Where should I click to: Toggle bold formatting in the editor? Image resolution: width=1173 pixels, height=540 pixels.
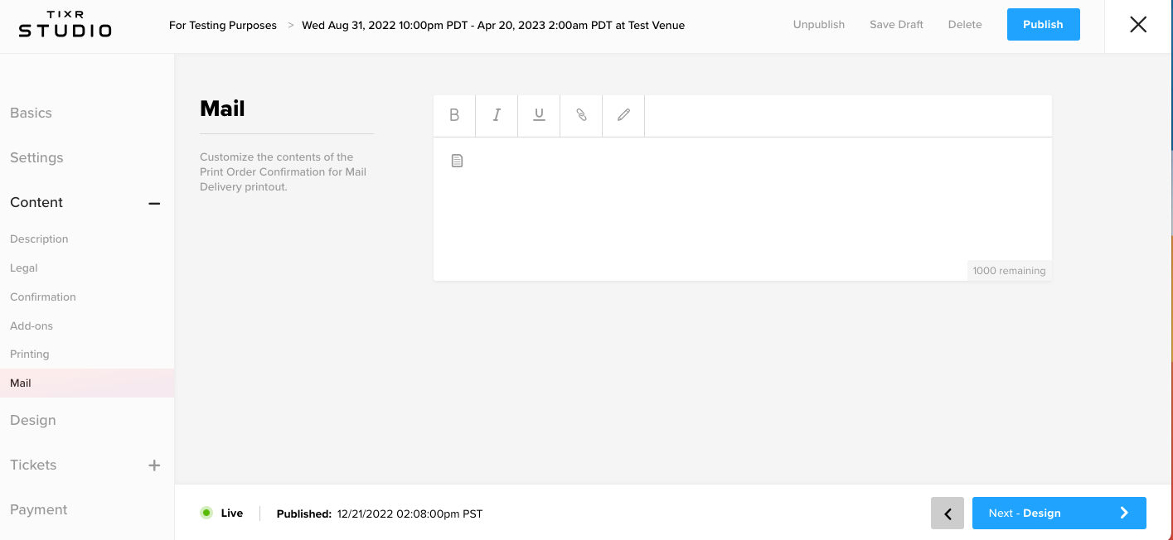[x=454, y=115]
